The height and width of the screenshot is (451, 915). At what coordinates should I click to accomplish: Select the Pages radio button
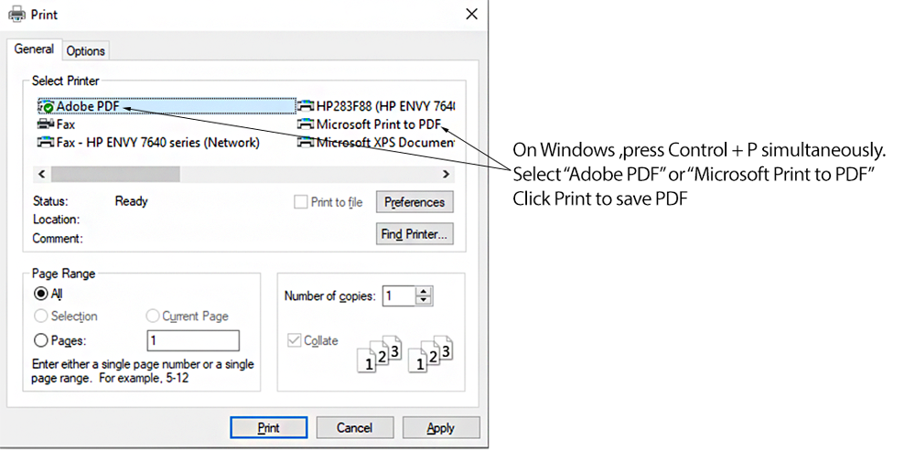(41, 340)
